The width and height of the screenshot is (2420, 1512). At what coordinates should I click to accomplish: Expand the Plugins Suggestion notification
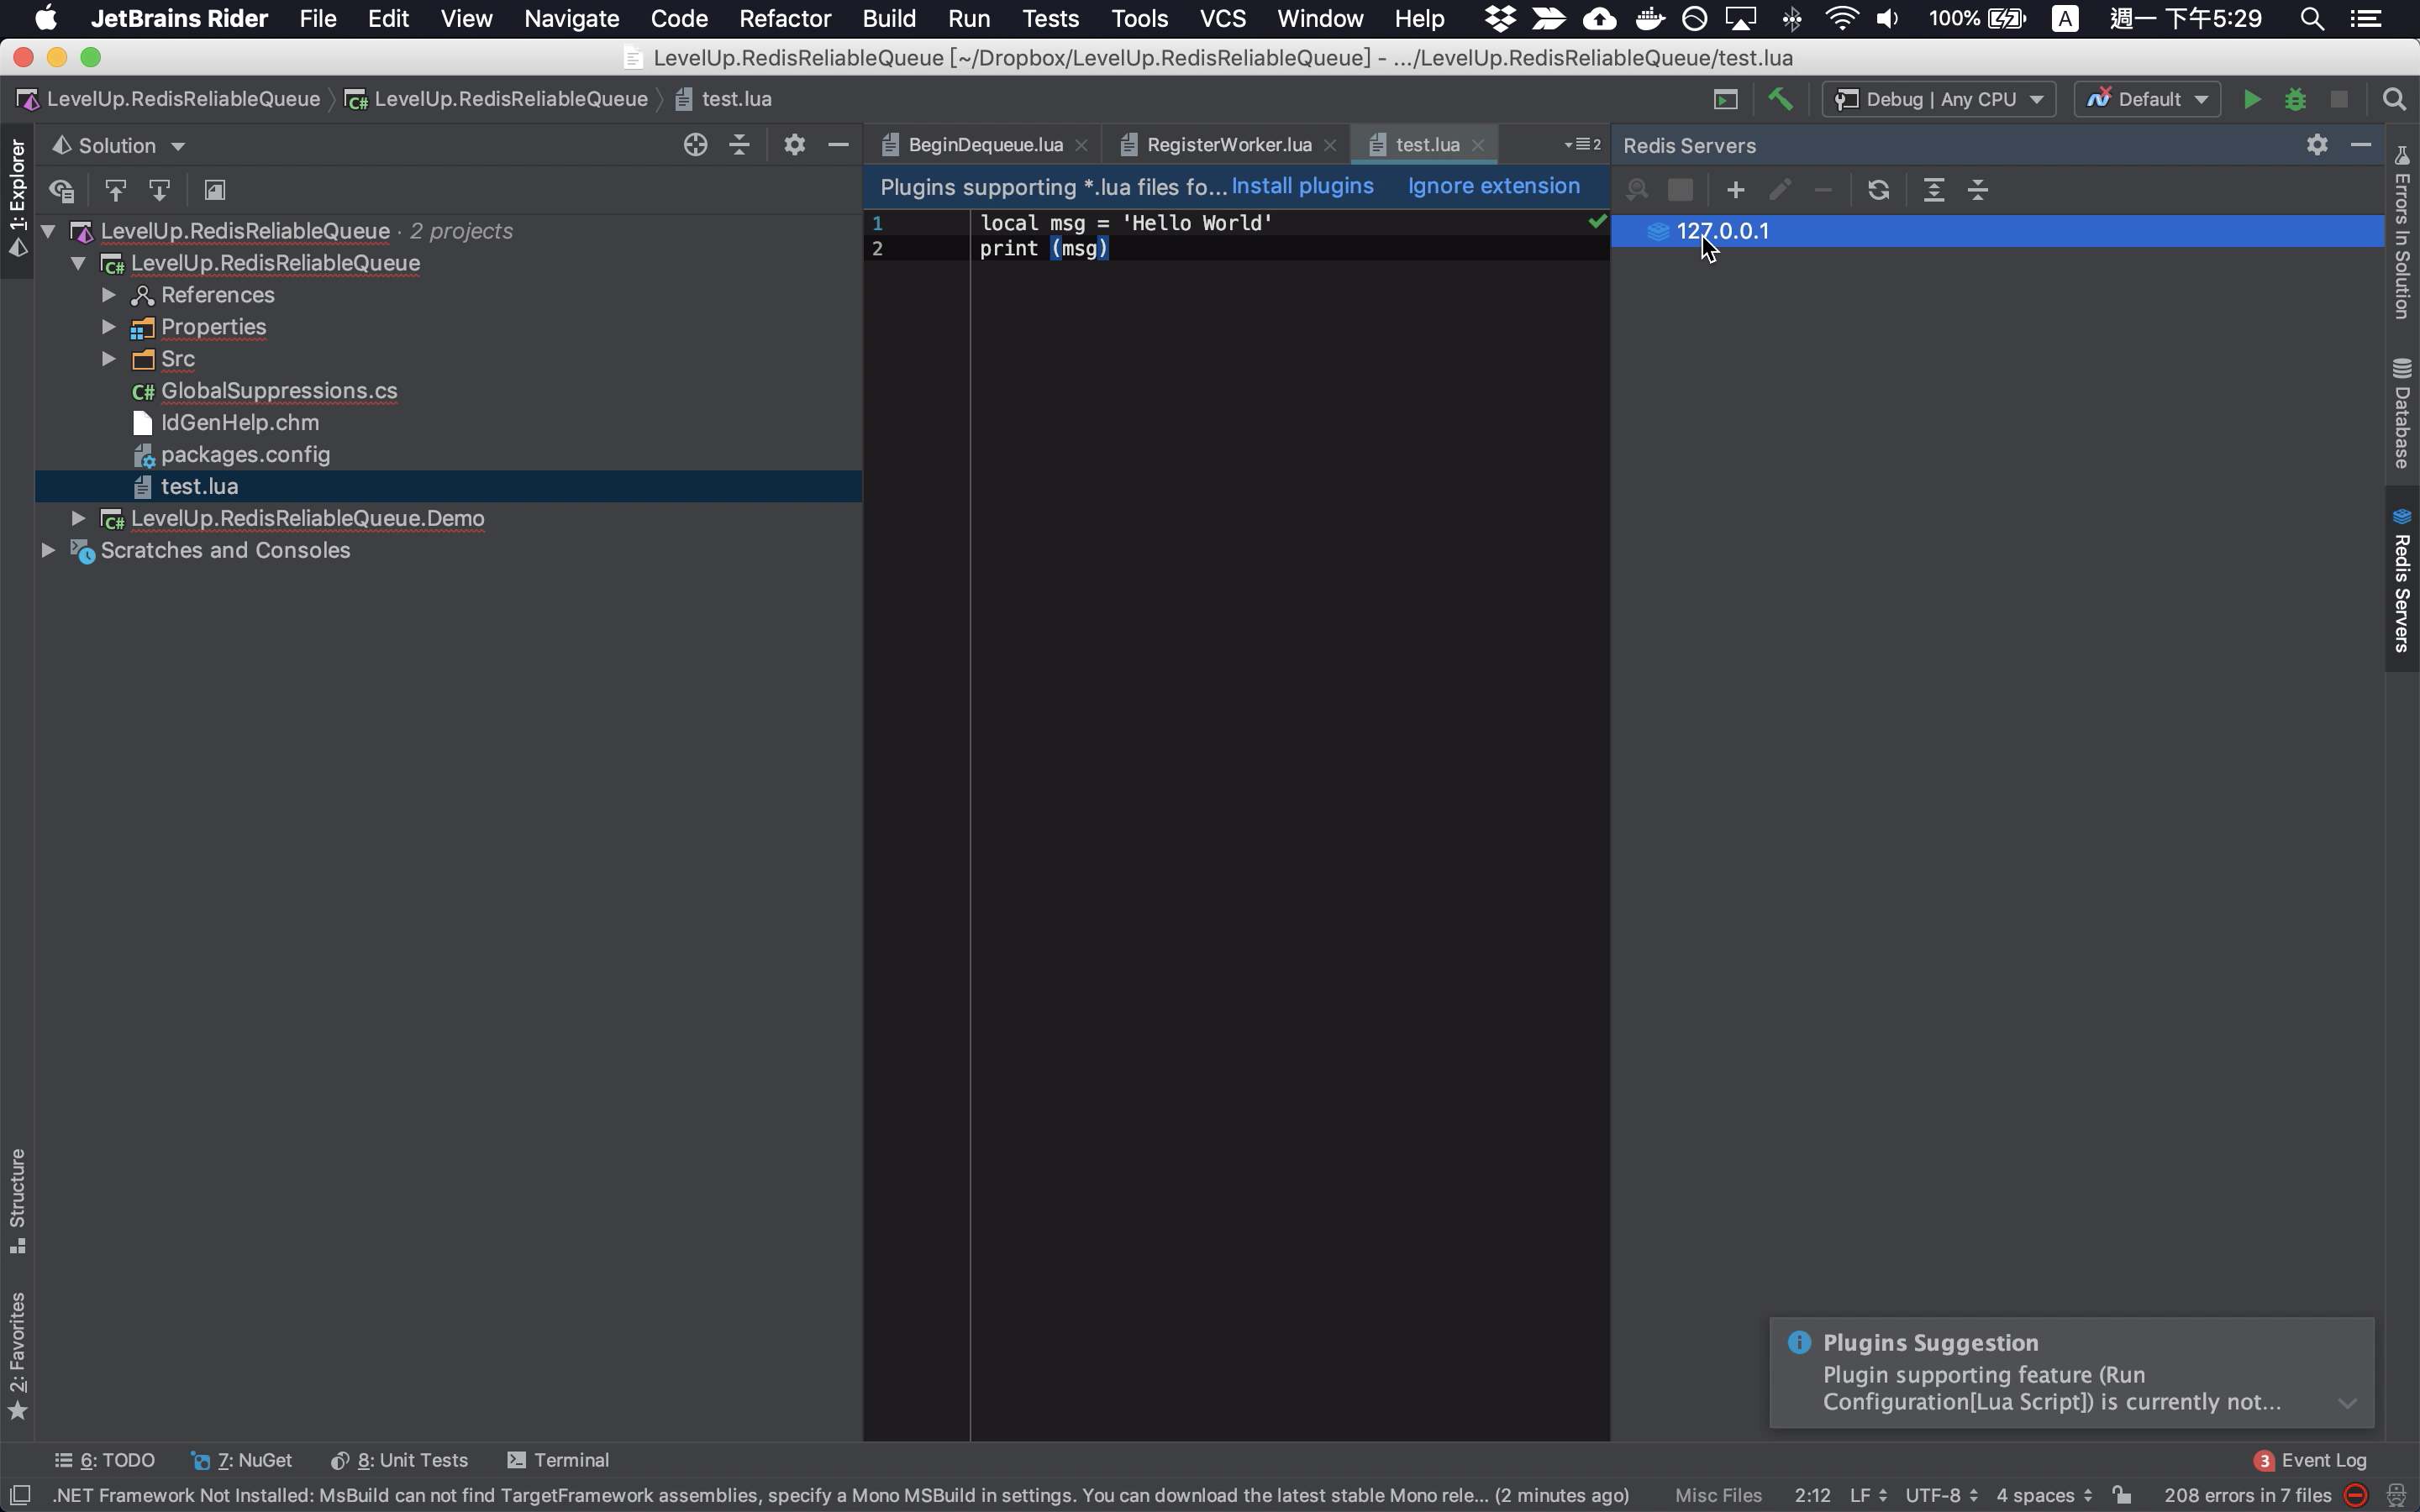2347,1403
